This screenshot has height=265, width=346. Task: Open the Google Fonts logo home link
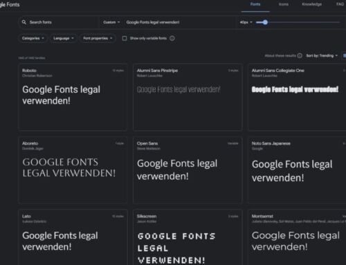[10, 4]
